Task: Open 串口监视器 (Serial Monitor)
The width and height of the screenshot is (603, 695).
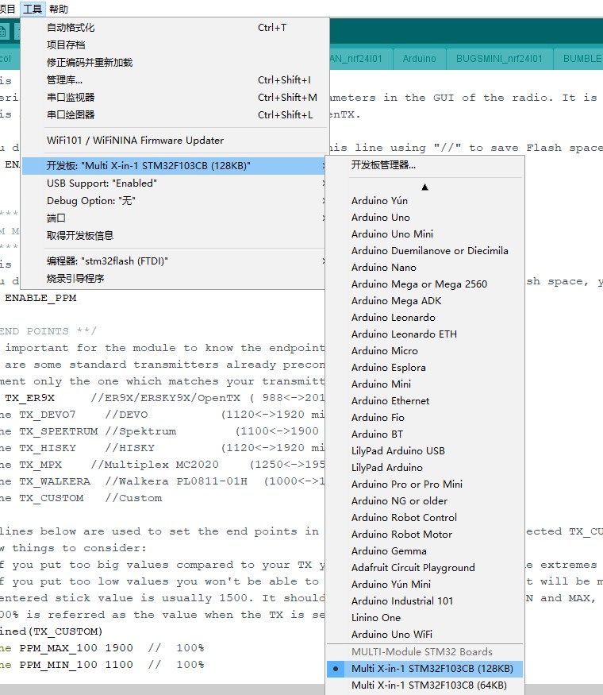Action: tap(175, 97)
